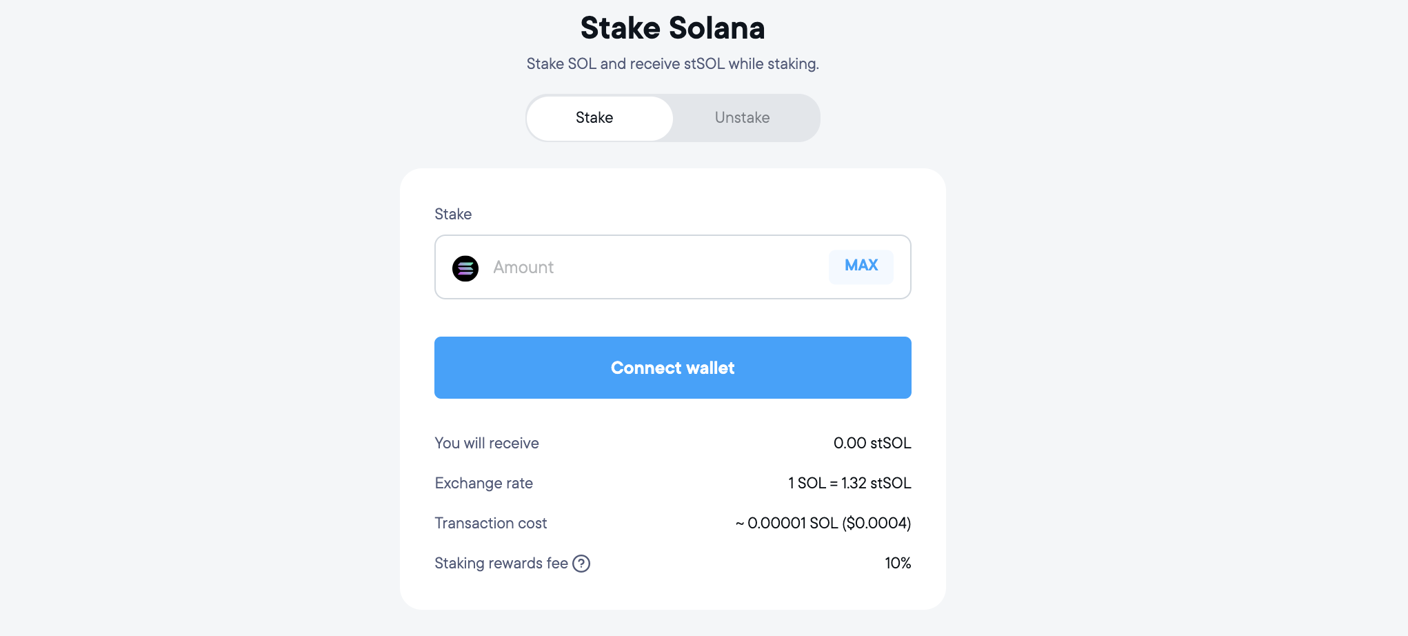The image size is (1408, 636).
Task: Click empty space inside the white staking card
Action: (x=672, y=318)
